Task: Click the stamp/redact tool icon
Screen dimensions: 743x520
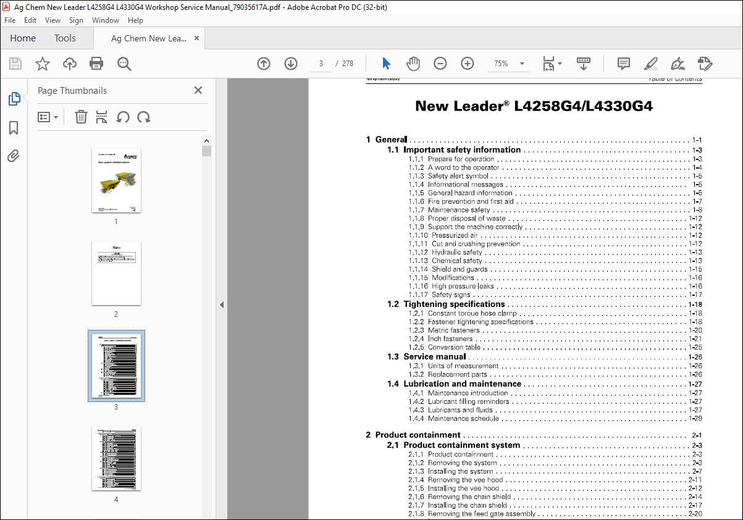Action: point(705,64)
